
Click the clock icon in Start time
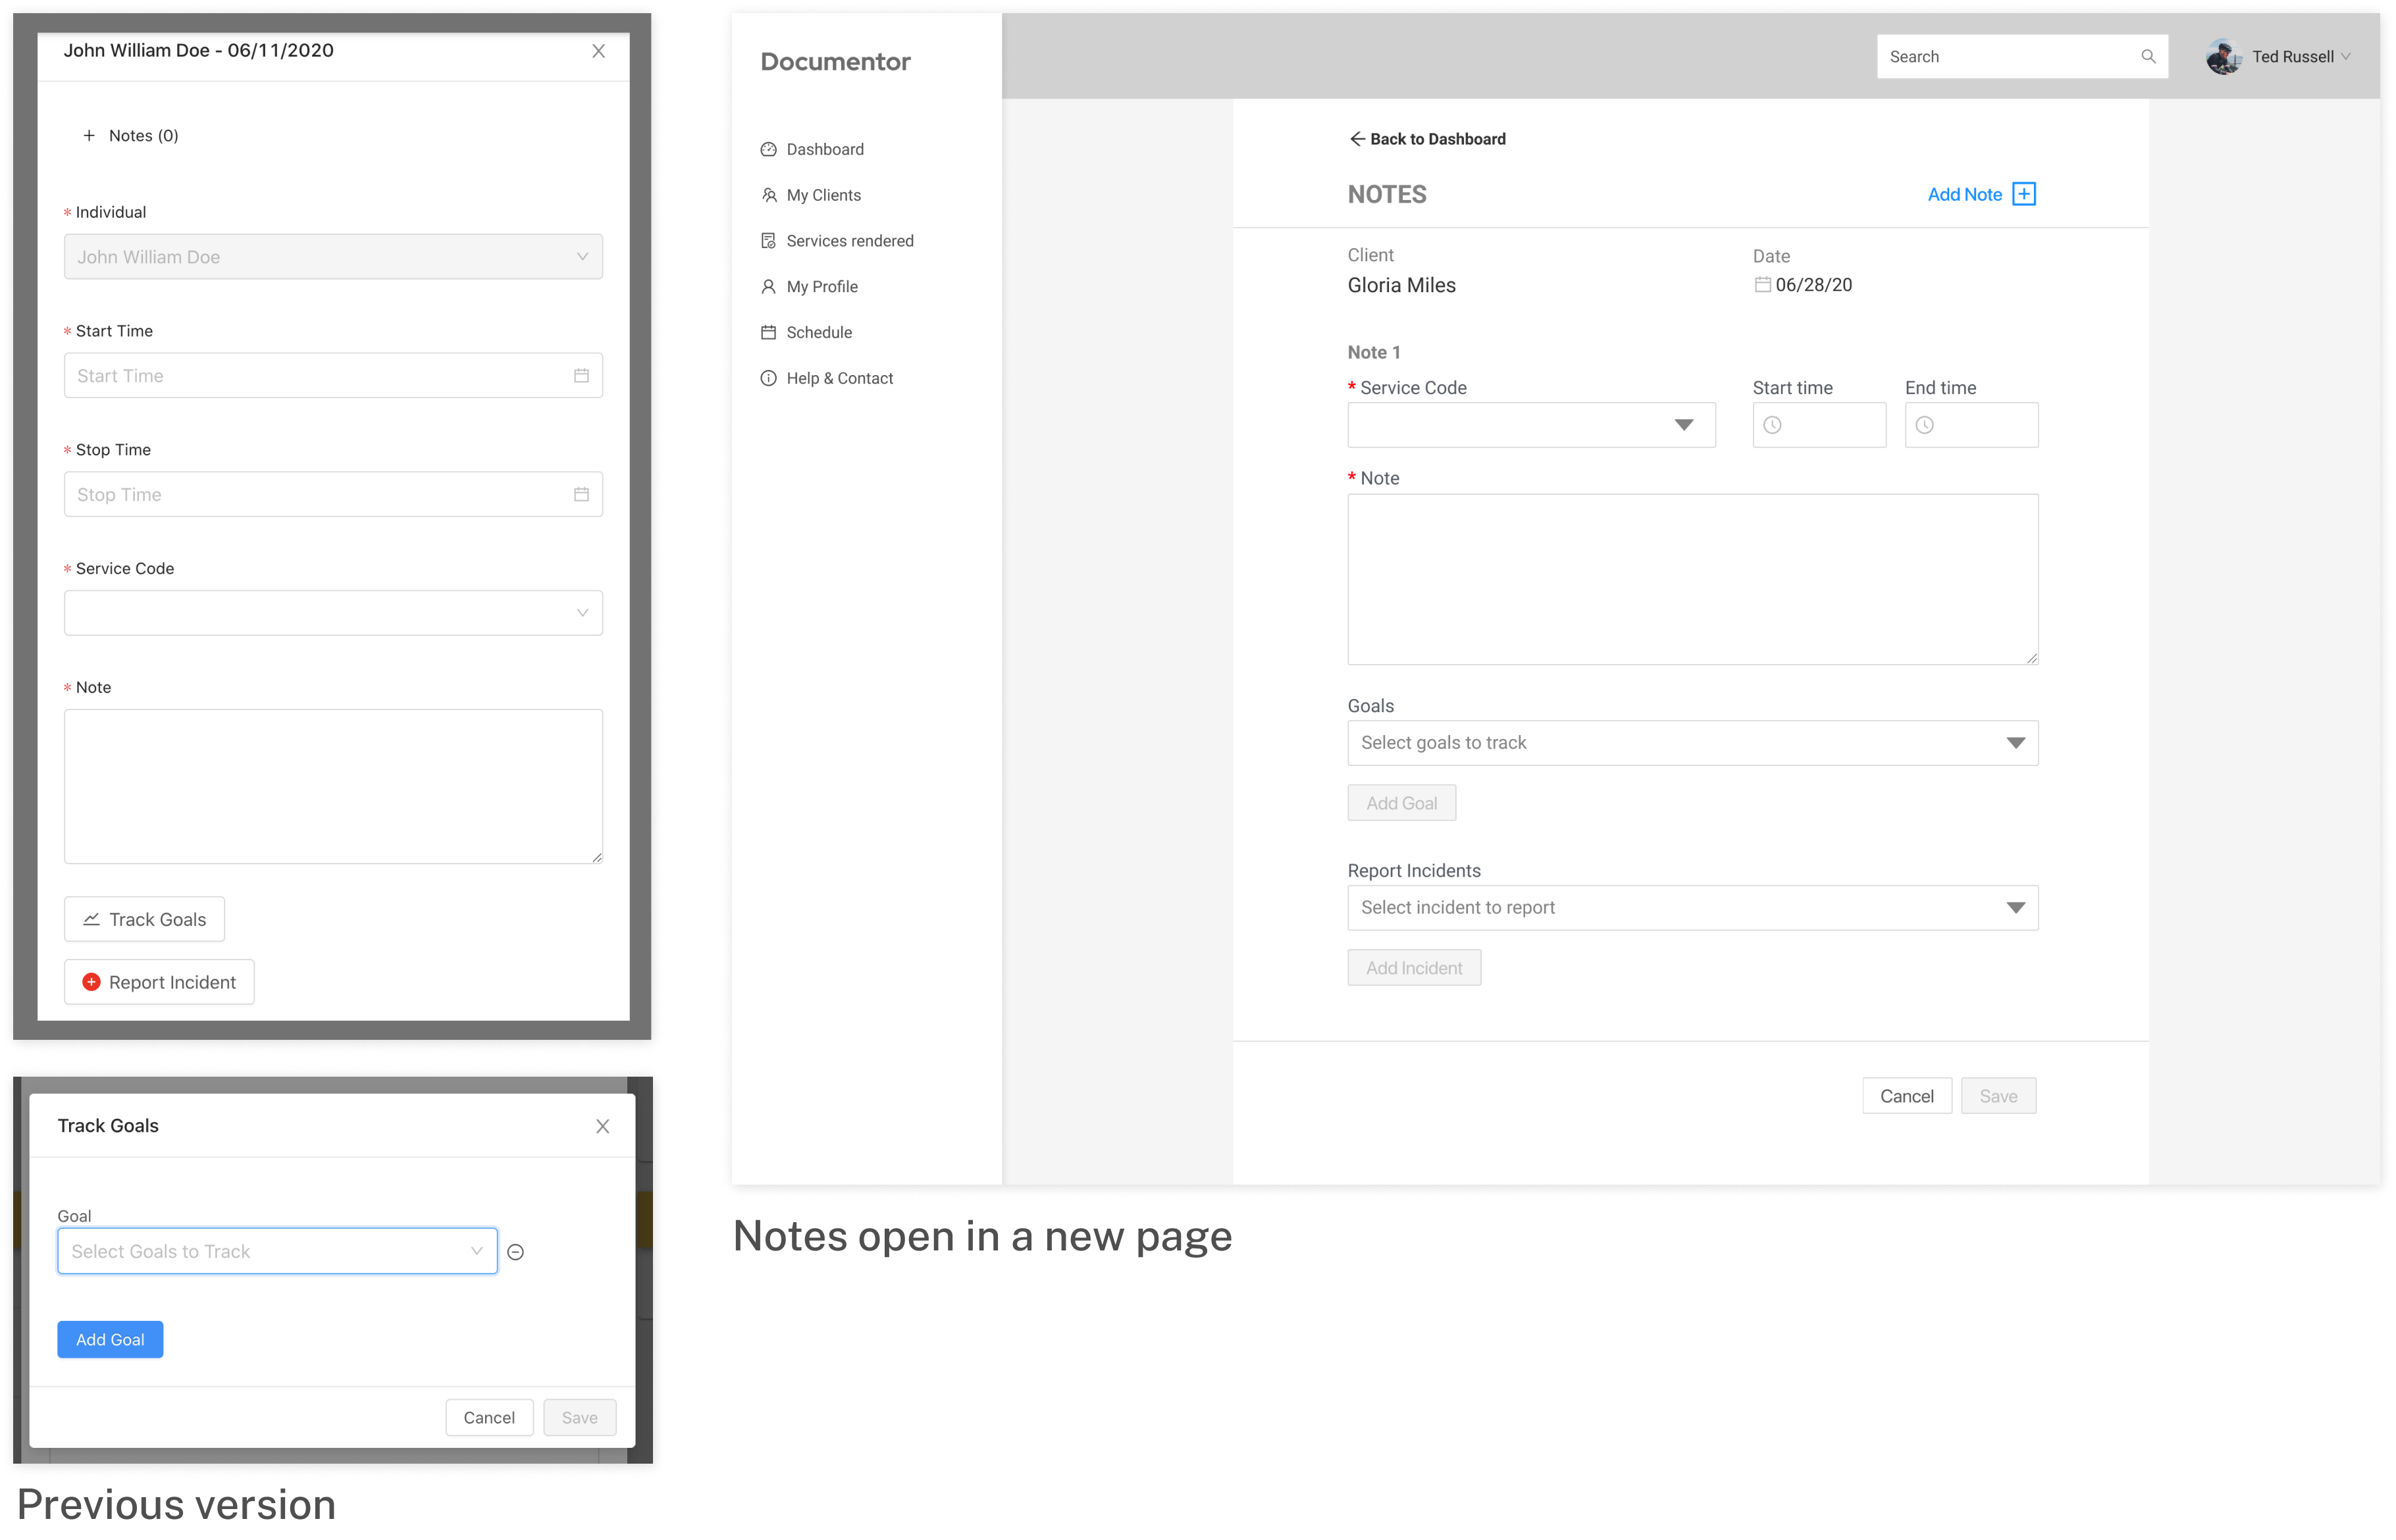point(1772,425)
